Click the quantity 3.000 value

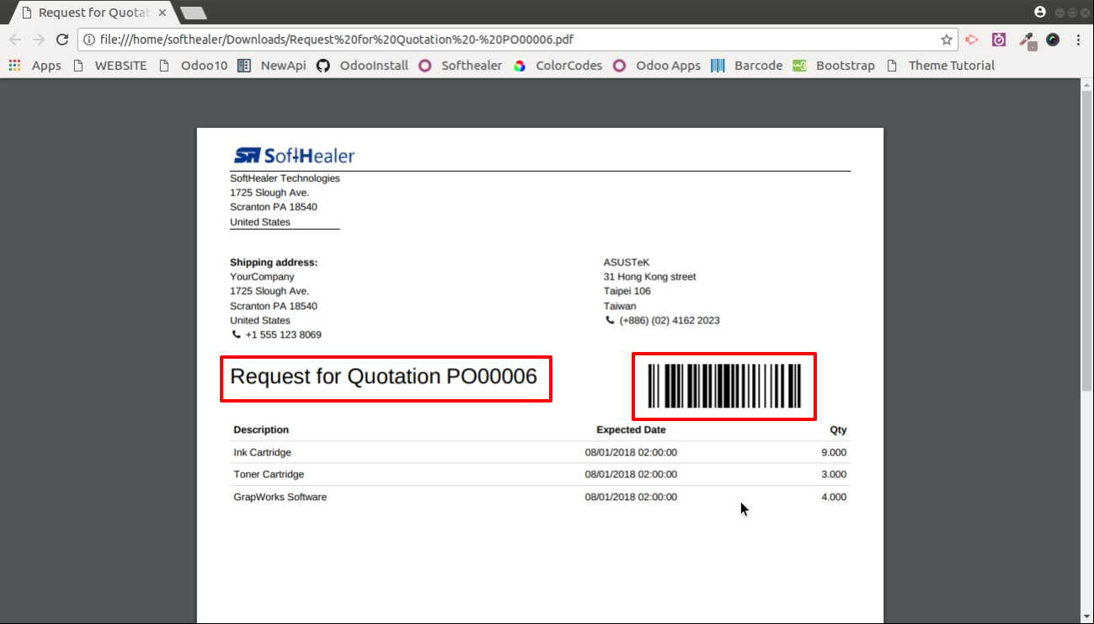click(834, 474)
